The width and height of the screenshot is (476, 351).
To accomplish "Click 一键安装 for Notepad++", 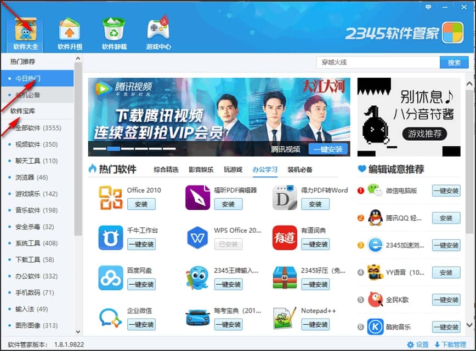I will coord(315,324).
